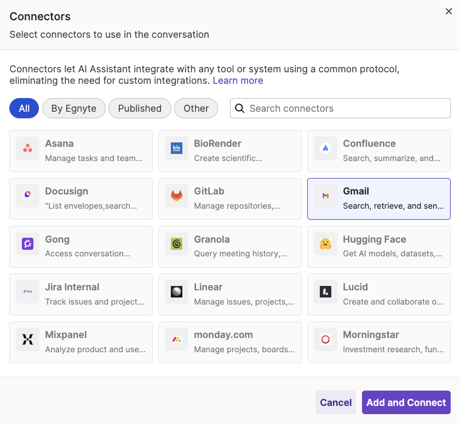This screenshot has height=424, width=460.
Task: Click the Linear logo icon
Action: 176,291
